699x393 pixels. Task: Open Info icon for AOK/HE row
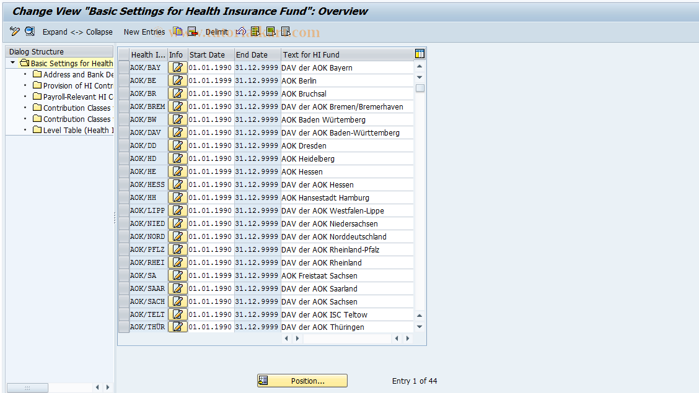point(177,171)
